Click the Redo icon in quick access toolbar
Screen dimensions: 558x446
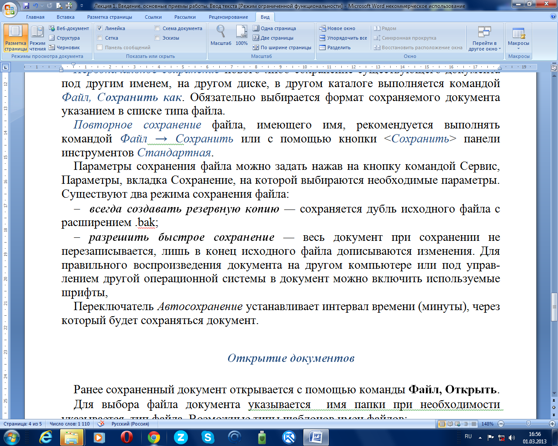pos(49,6)
